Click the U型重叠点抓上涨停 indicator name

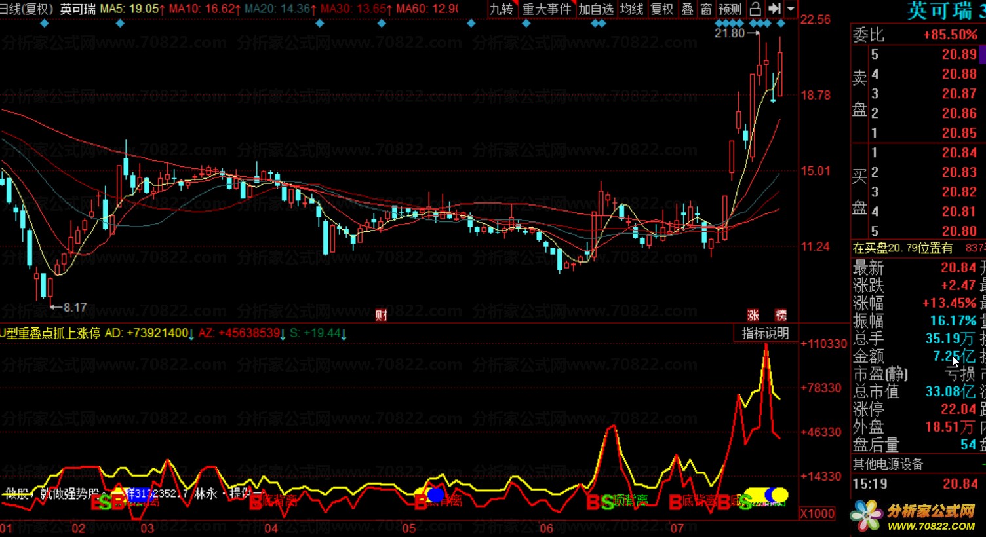coord(50,333)
